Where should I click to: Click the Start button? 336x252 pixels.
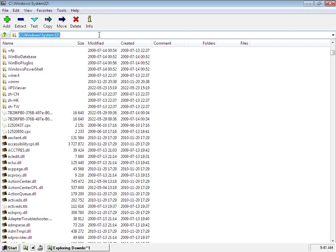point(10,248)
